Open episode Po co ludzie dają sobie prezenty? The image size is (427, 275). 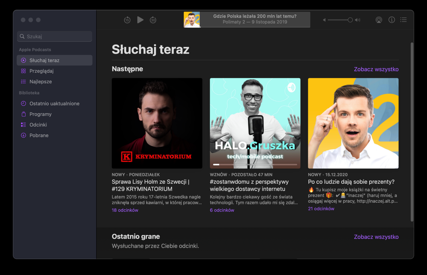351,182
